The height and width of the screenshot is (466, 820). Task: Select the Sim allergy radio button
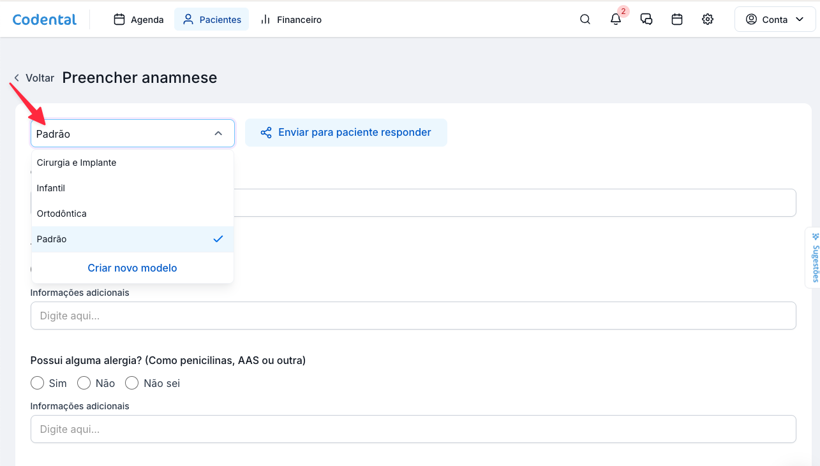pyautogui.click(x=38, y=383)
